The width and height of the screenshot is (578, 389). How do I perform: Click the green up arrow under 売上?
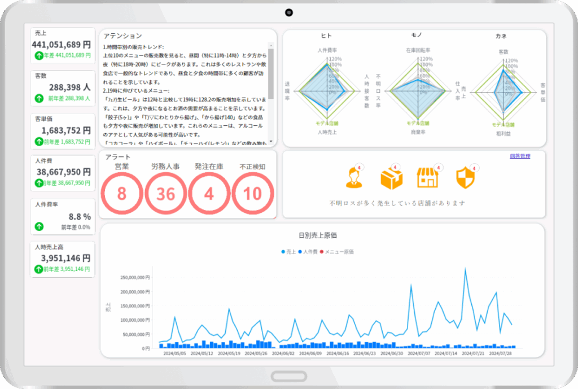[39, 55]
